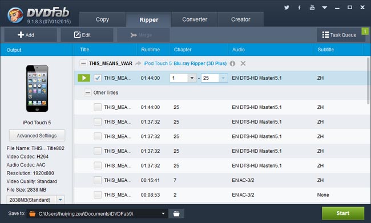Viewport: 371px width, 223px height.
Task: Show source info icon next to Blu-ray Ripper
Action: (x=232, y=63)
